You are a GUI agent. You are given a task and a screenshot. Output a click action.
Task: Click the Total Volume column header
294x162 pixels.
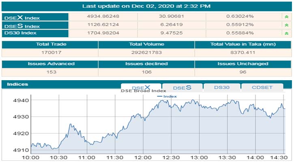click(146, 44)
